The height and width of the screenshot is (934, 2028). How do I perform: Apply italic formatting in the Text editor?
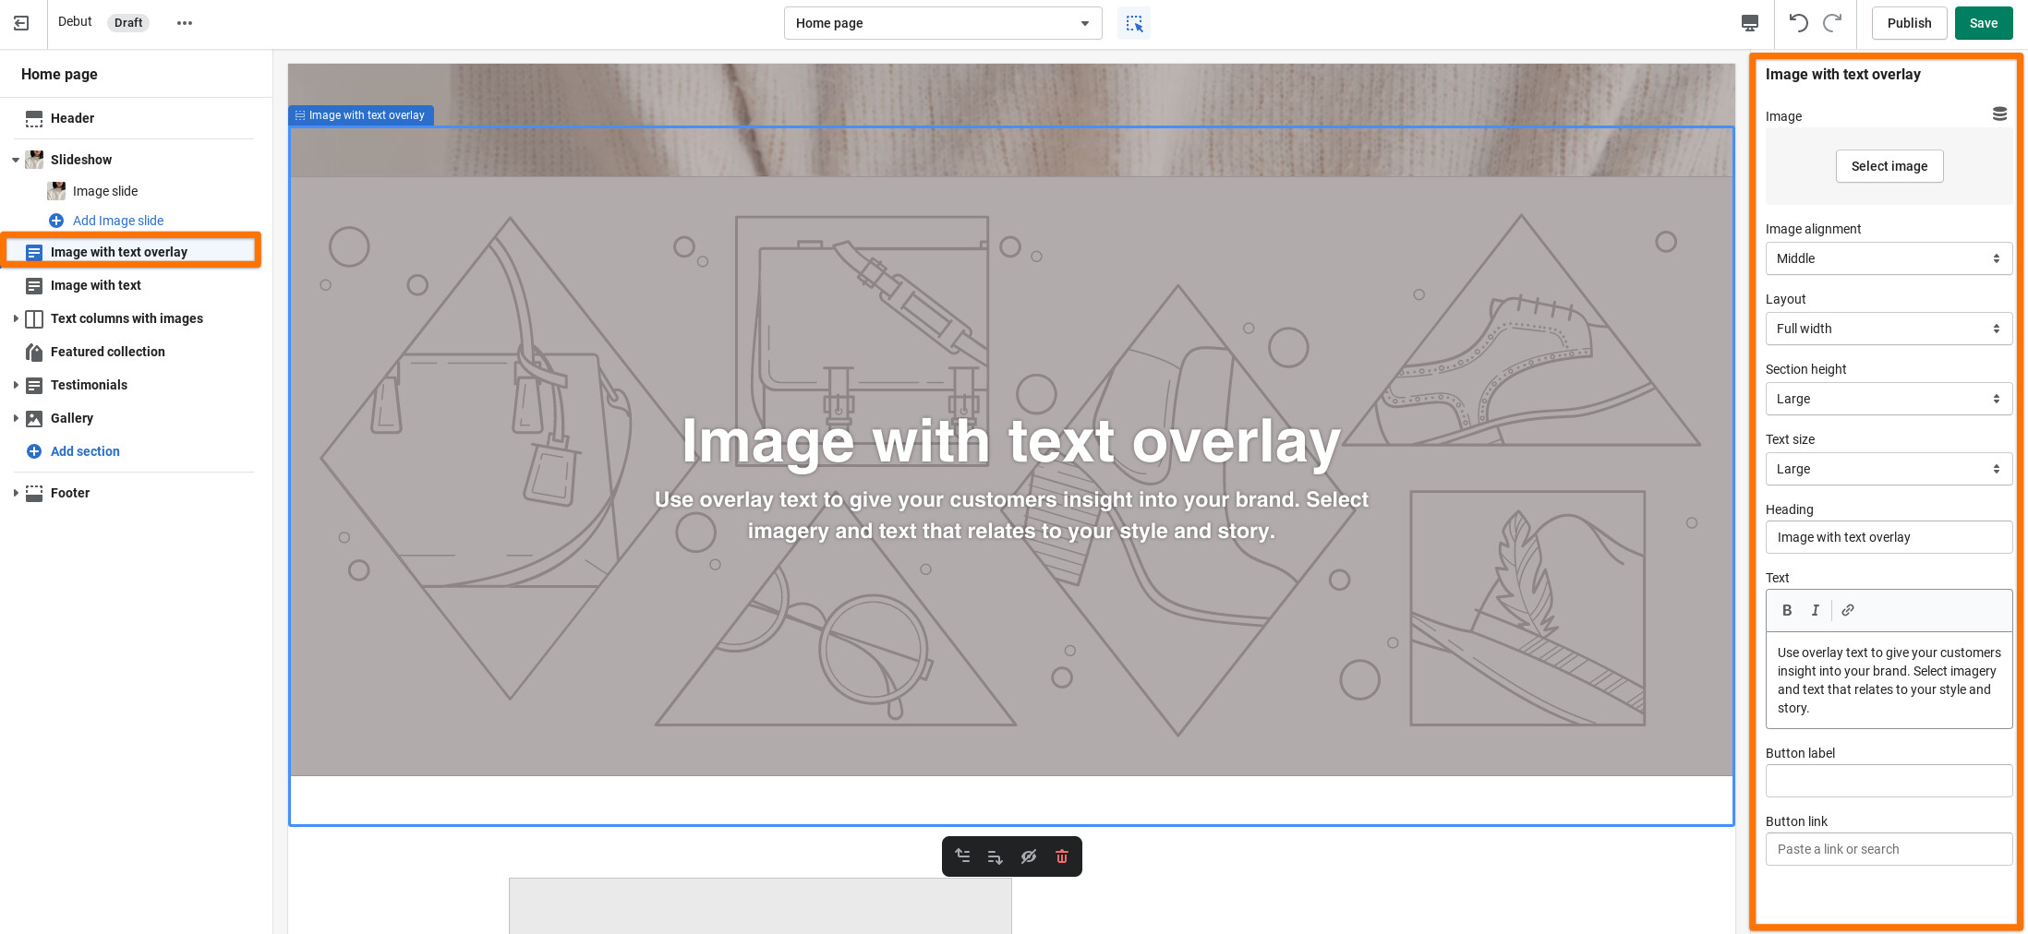(x=1816, y=610)
